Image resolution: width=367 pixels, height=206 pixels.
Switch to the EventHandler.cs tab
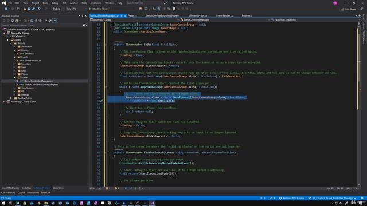[224, 15]
